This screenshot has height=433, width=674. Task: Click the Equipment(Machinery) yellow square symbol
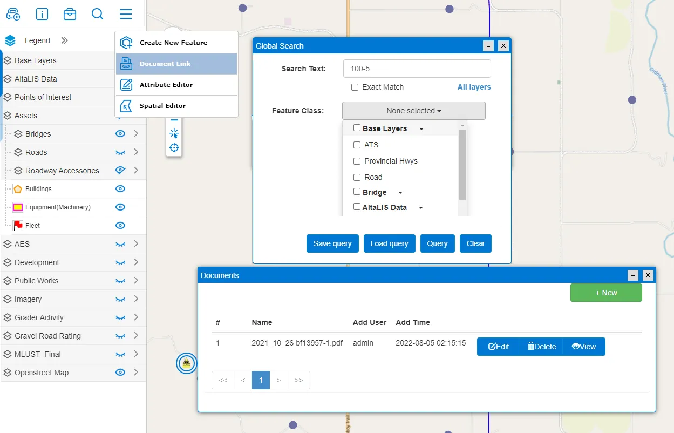[18, 207]
